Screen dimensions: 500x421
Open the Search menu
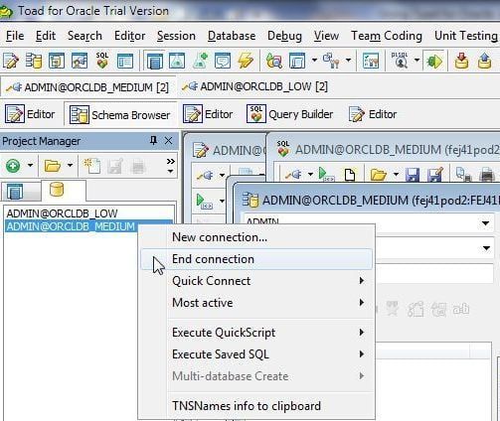click(84, 36)
